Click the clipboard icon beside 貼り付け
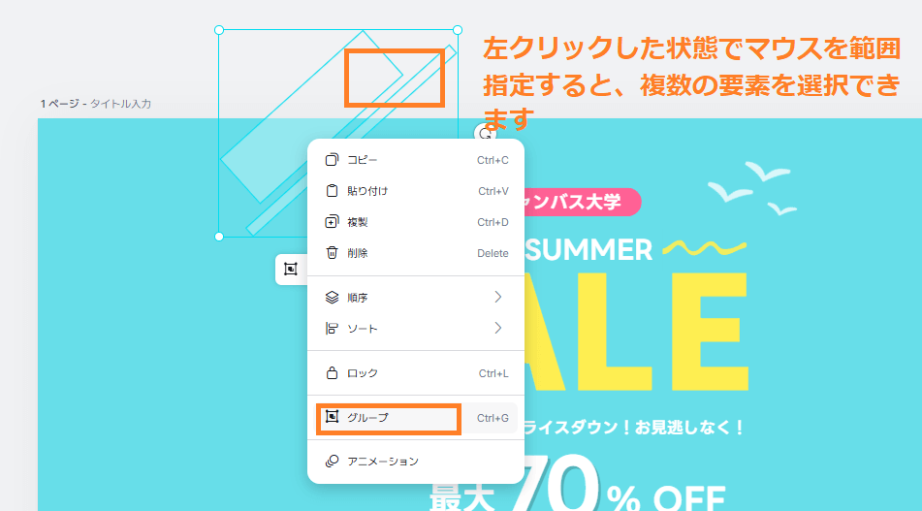 332,191
